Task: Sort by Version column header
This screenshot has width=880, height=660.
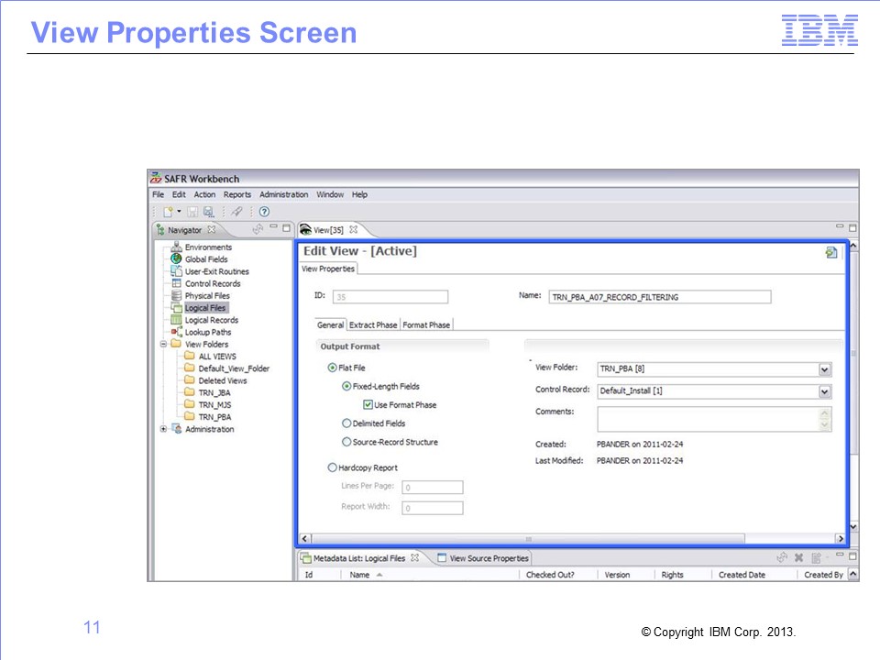Action: [617, 575]
